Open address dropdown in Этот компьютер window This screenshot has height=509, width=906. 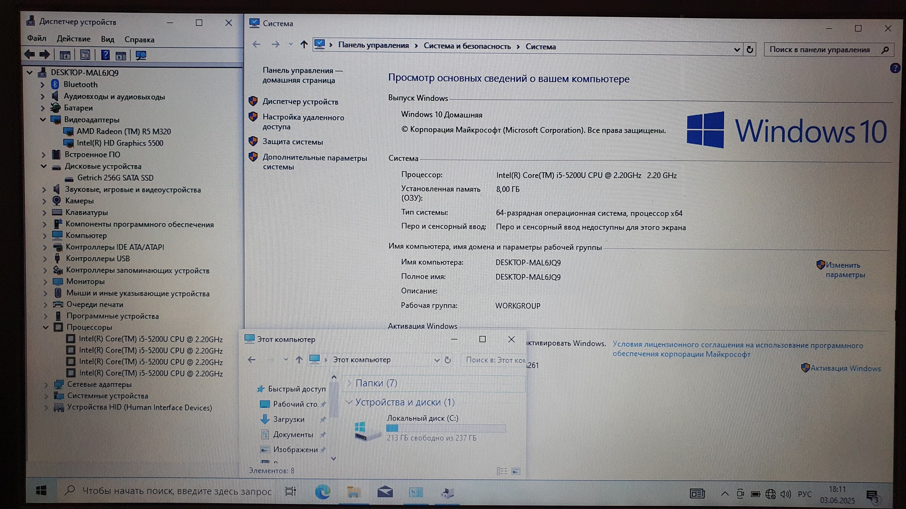tap(437, 360)
